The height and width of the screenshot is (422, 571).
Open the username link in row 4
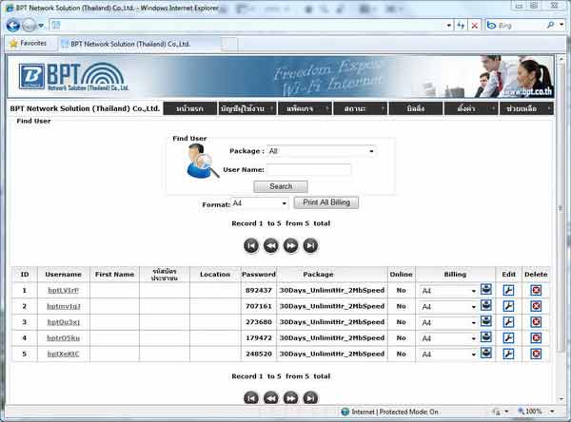[64, 338]
